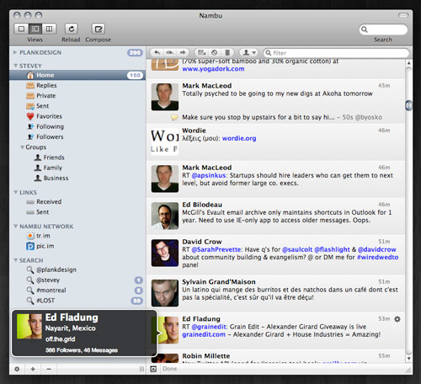
Task: Click the reply arrow icon above the timeline
Action: pos(157,52)
